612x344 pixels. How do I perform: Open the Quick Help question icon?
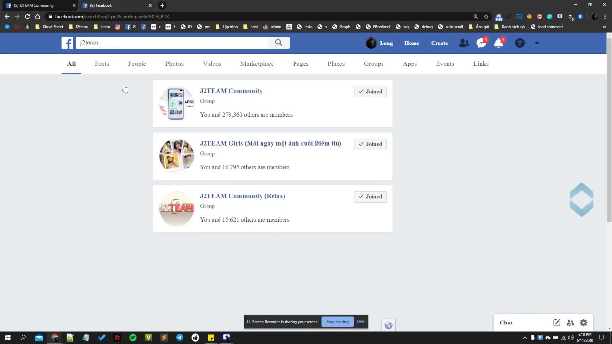tap(520, 43)
